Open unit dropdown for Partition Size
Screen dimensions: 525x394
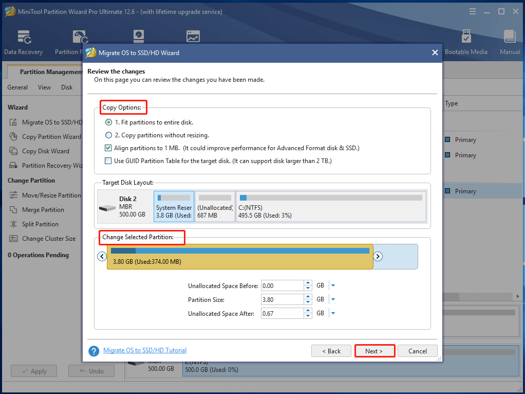(333, 299)
